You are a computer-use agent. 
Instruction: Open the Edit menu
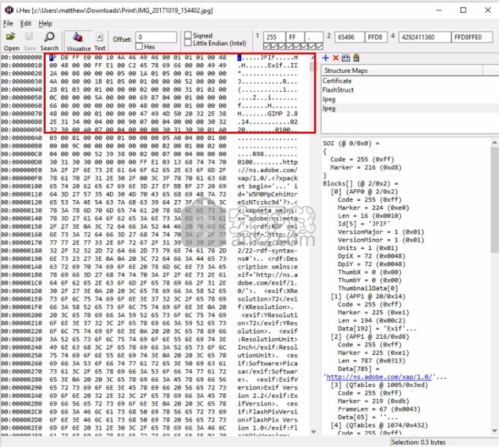pos(26,23)
